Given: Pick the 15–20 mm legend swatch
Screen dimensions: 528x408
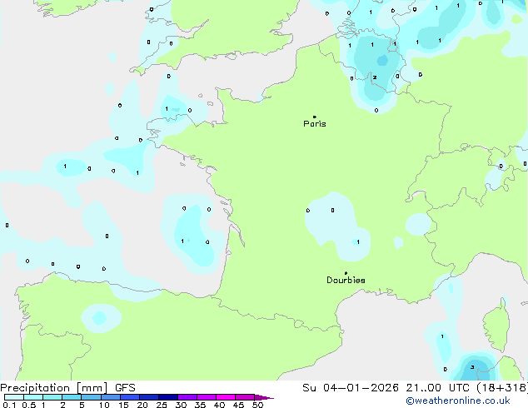Looking at the screenshot, I should pyautogui.click(x=129, y=397).
